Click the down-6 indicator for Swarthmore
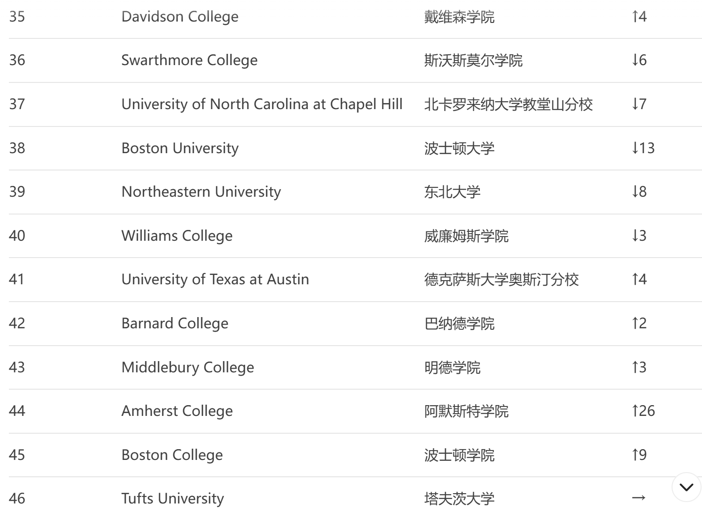 639,60
